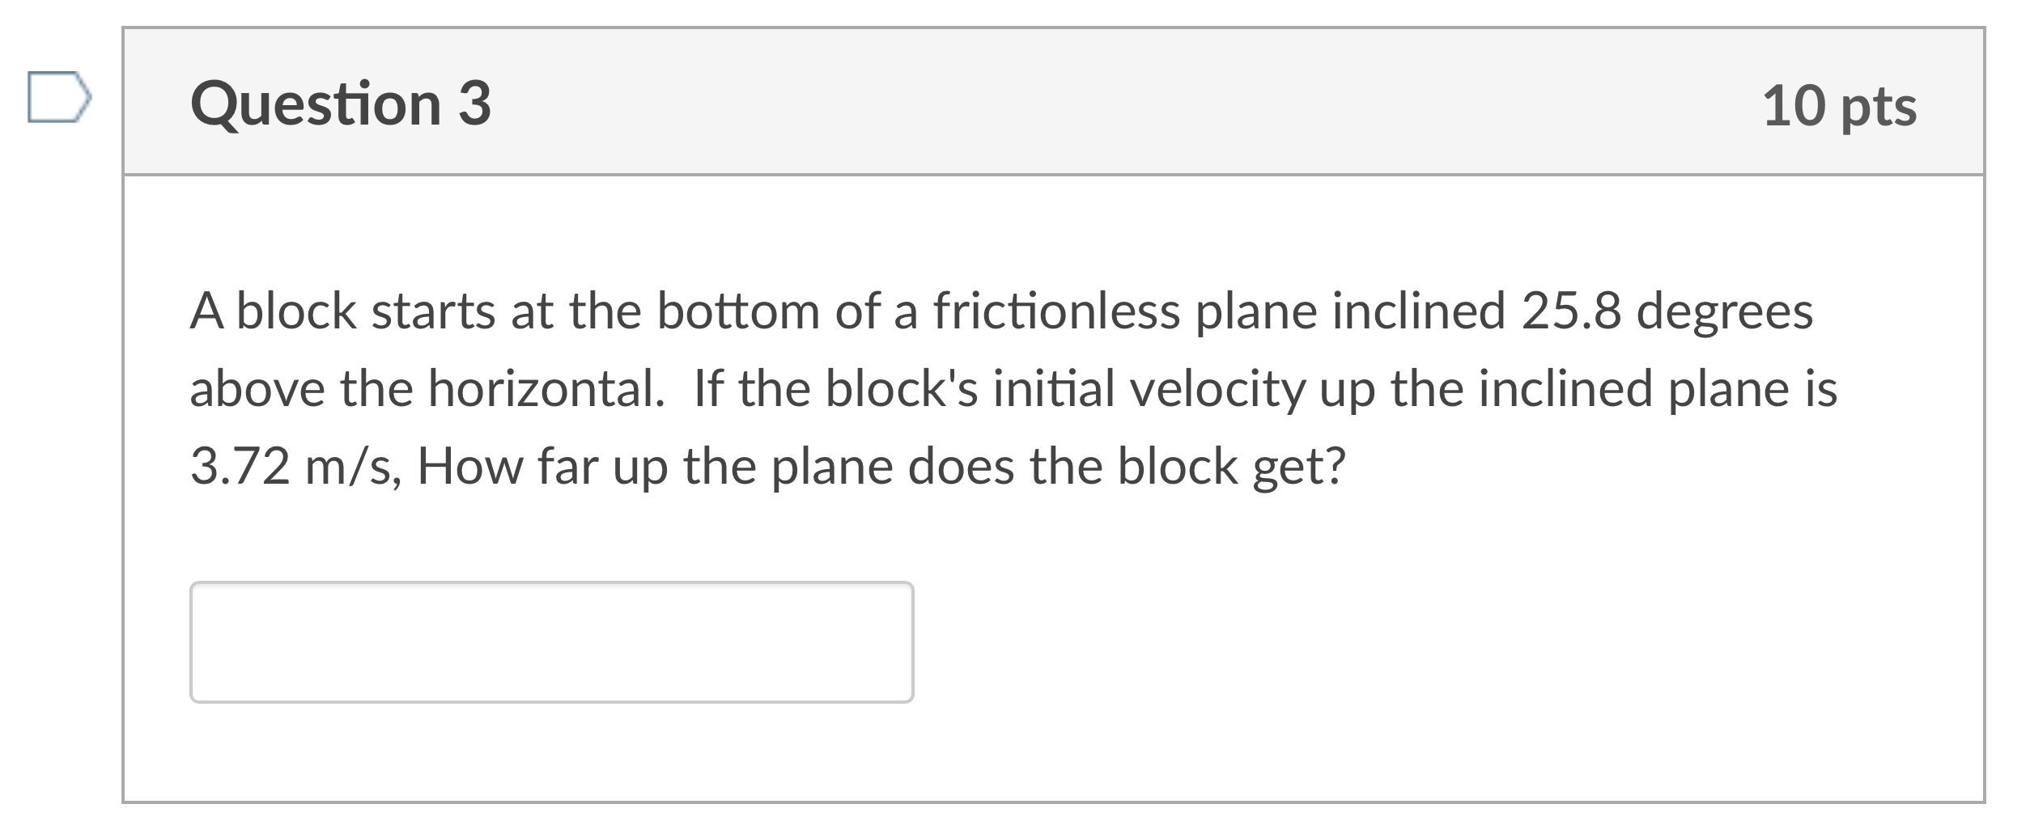The width and height of the screenshot is (2030, 838).
Task: Click the word does in the last line
Action: click(961, 468)
